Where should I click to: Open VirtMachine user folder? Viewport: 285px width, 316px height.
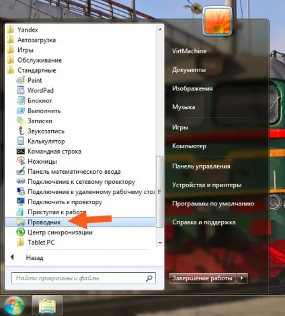pyautogui.click(x=189, y=51)
